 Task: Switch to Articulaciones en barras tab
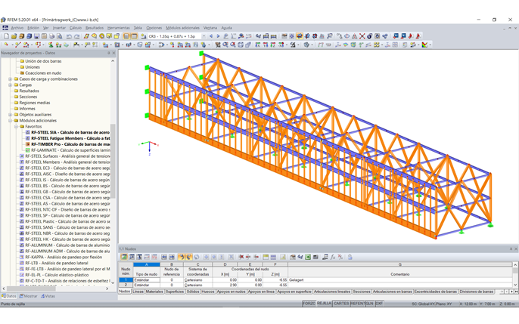[x=392, y=292]
